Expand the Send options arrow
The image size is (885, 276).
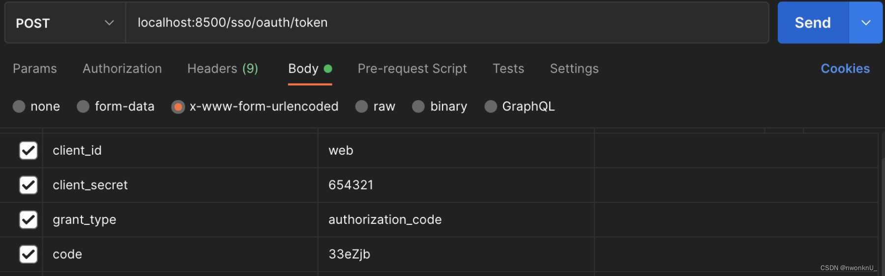(x=866, y=23)
